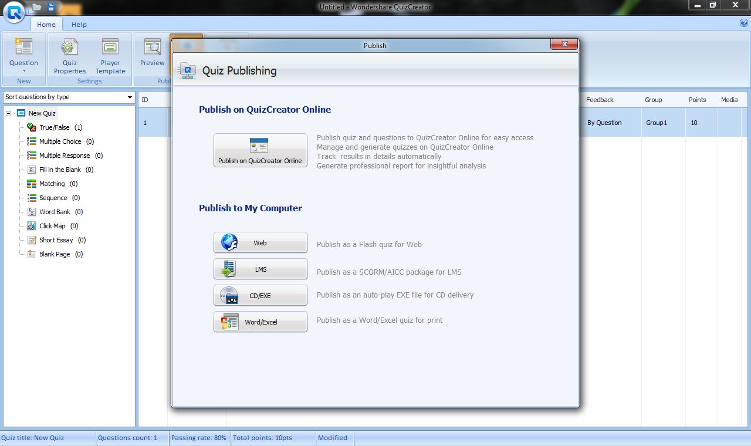The height and width of the screenshot is (446, 751).
Task: Click the Short Essay (0) tree label
Action: 62,240
